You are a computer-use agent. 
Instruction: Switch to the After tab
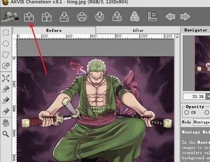pos(138,30)
